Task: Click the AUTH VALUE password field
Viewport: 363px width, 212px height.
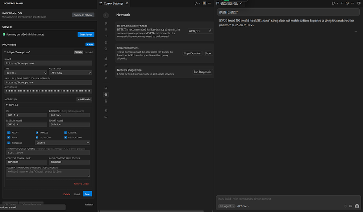Action: pos(48,91)
